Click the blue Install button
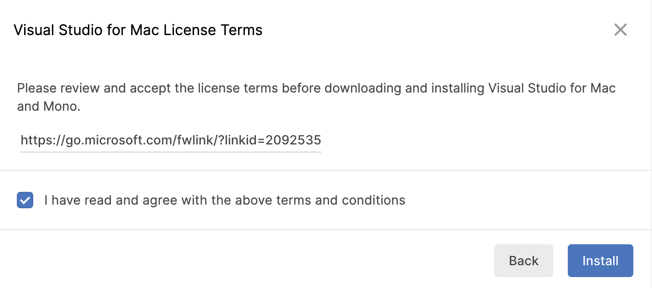This screenshot has height=288, width=652. [x=600, y=261]
